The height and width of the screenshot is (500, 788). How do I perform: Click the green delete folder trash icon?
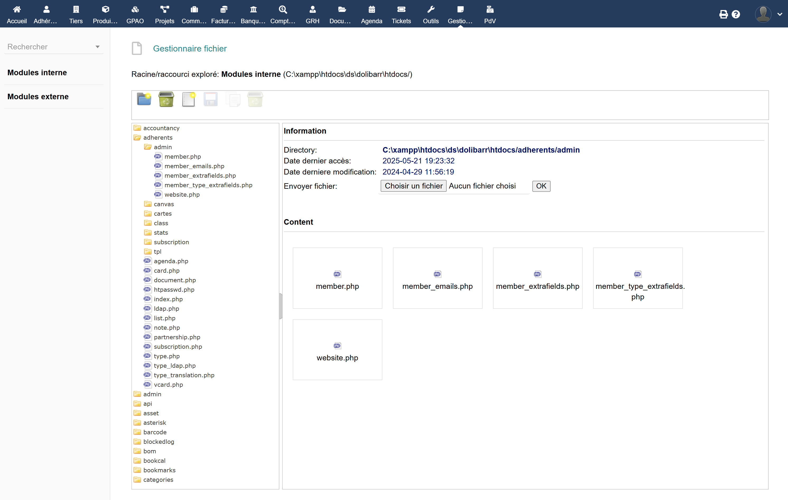click(x=166, y=99)
